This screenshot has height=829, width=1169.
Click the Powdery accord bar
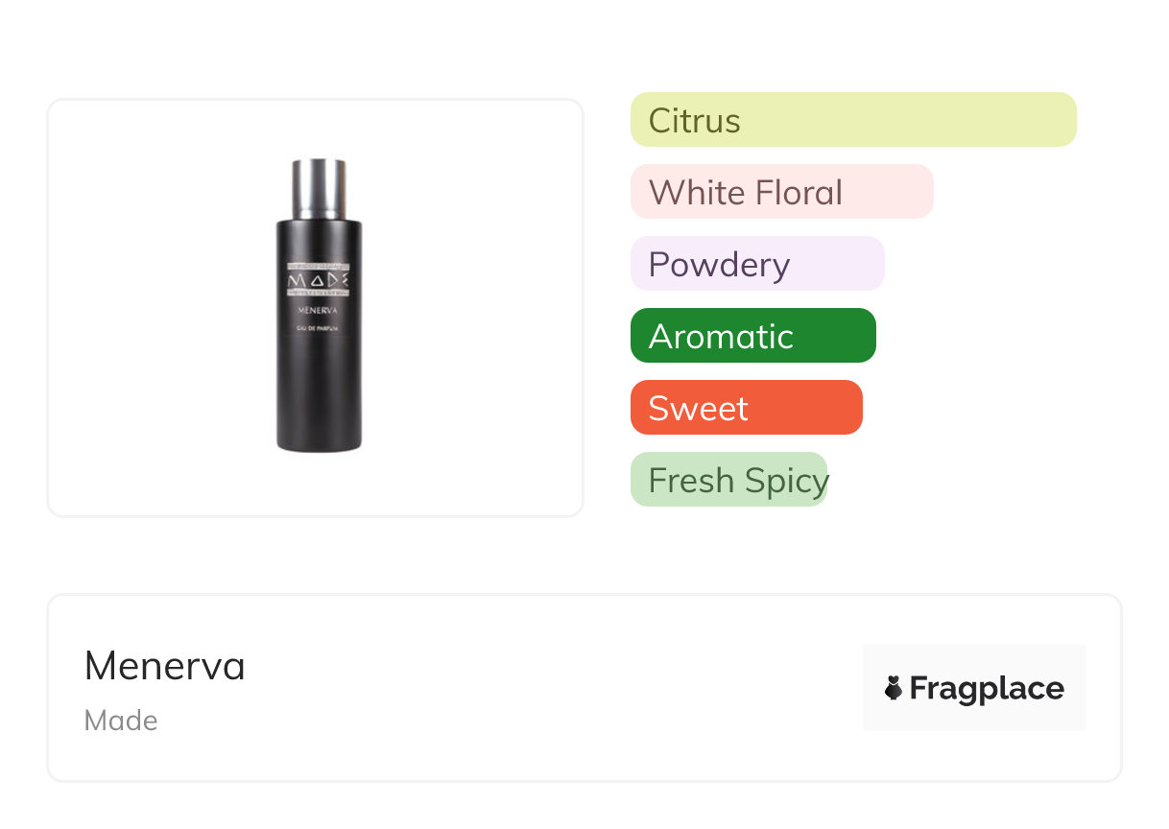pos(757,264)
